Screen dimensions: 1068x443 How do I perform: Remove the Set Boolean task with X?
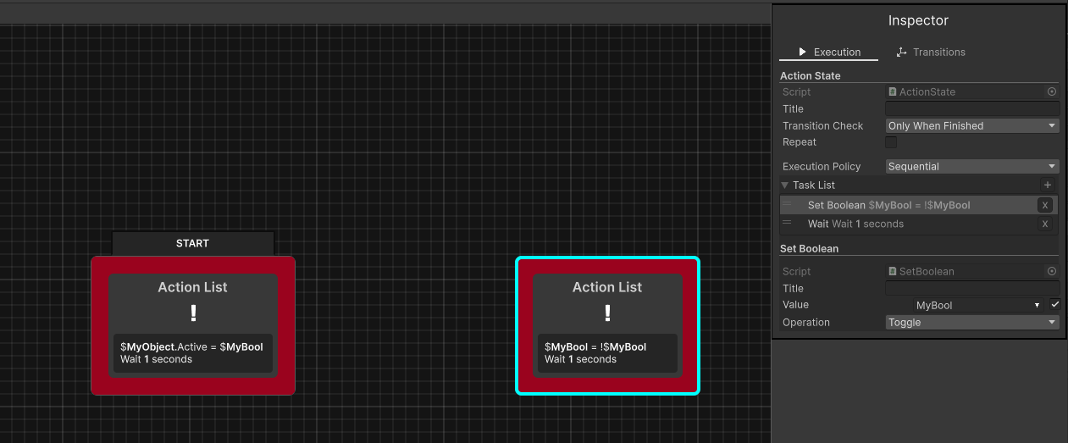click(1045, 206)
